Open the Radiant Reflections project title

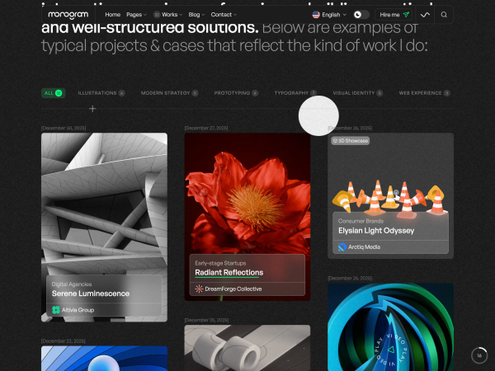point(229,272)
